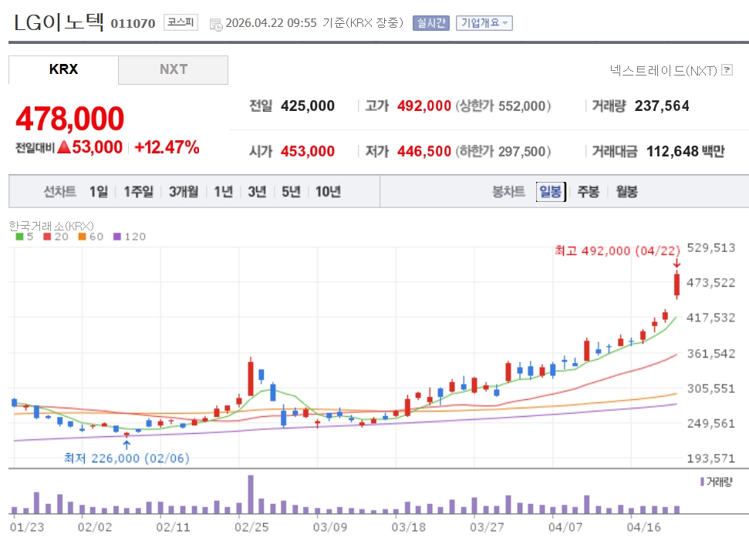Viewport: 749px width, 551px height.
Task: Click the calendar icon beside the date
Action: tap(215, 23)
